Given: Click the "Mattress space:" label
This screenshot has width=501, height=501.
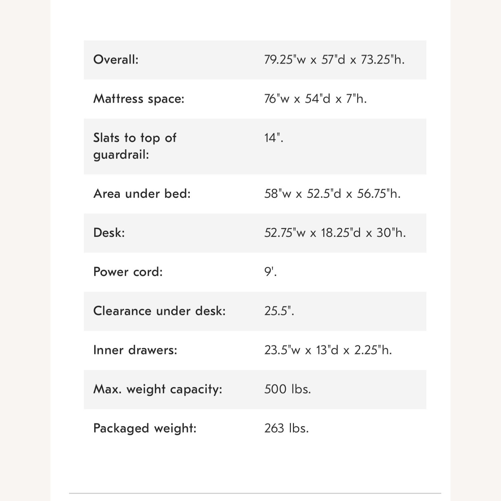Looking at the screenshot, I should pos(139,99).
